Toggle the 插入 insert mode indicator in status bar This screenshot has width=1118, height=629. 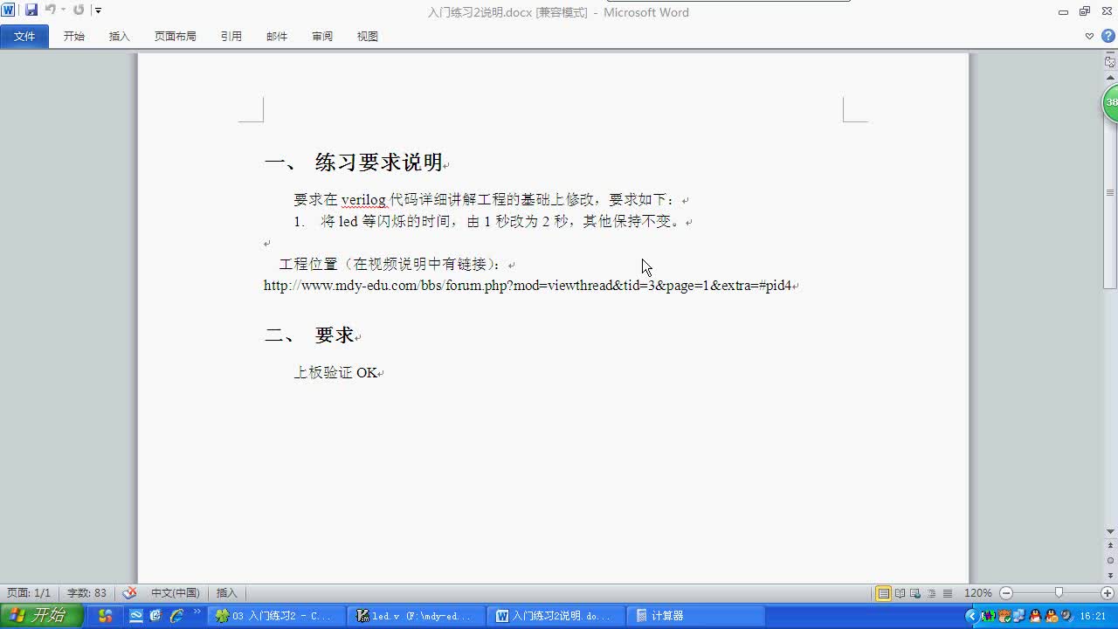[227, 593]
